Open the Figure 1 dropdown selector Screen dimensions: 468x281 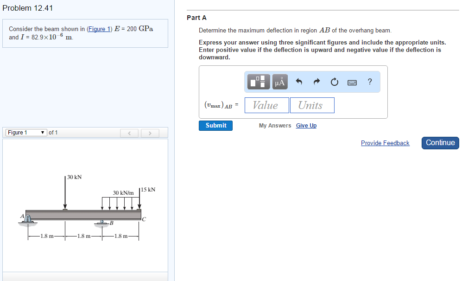[x=26, y=132]
